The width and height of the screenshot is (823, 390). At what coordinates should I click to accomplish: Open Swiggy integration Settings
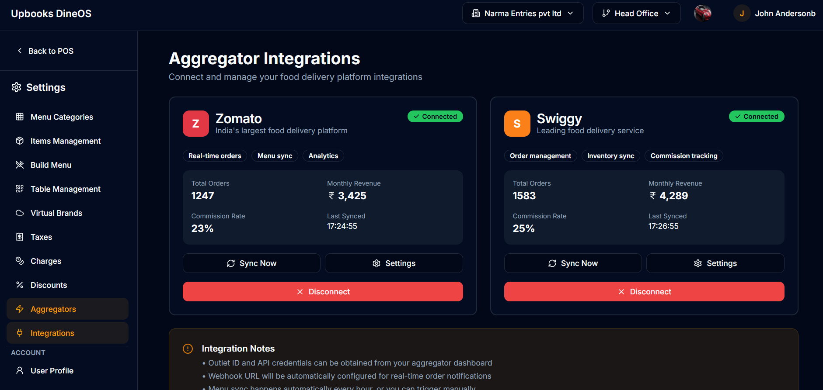pos(715,263)
